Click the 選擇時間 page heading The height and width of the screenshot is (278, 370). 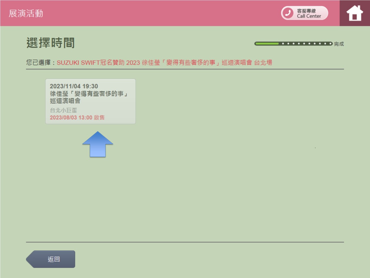pos(50,43)
